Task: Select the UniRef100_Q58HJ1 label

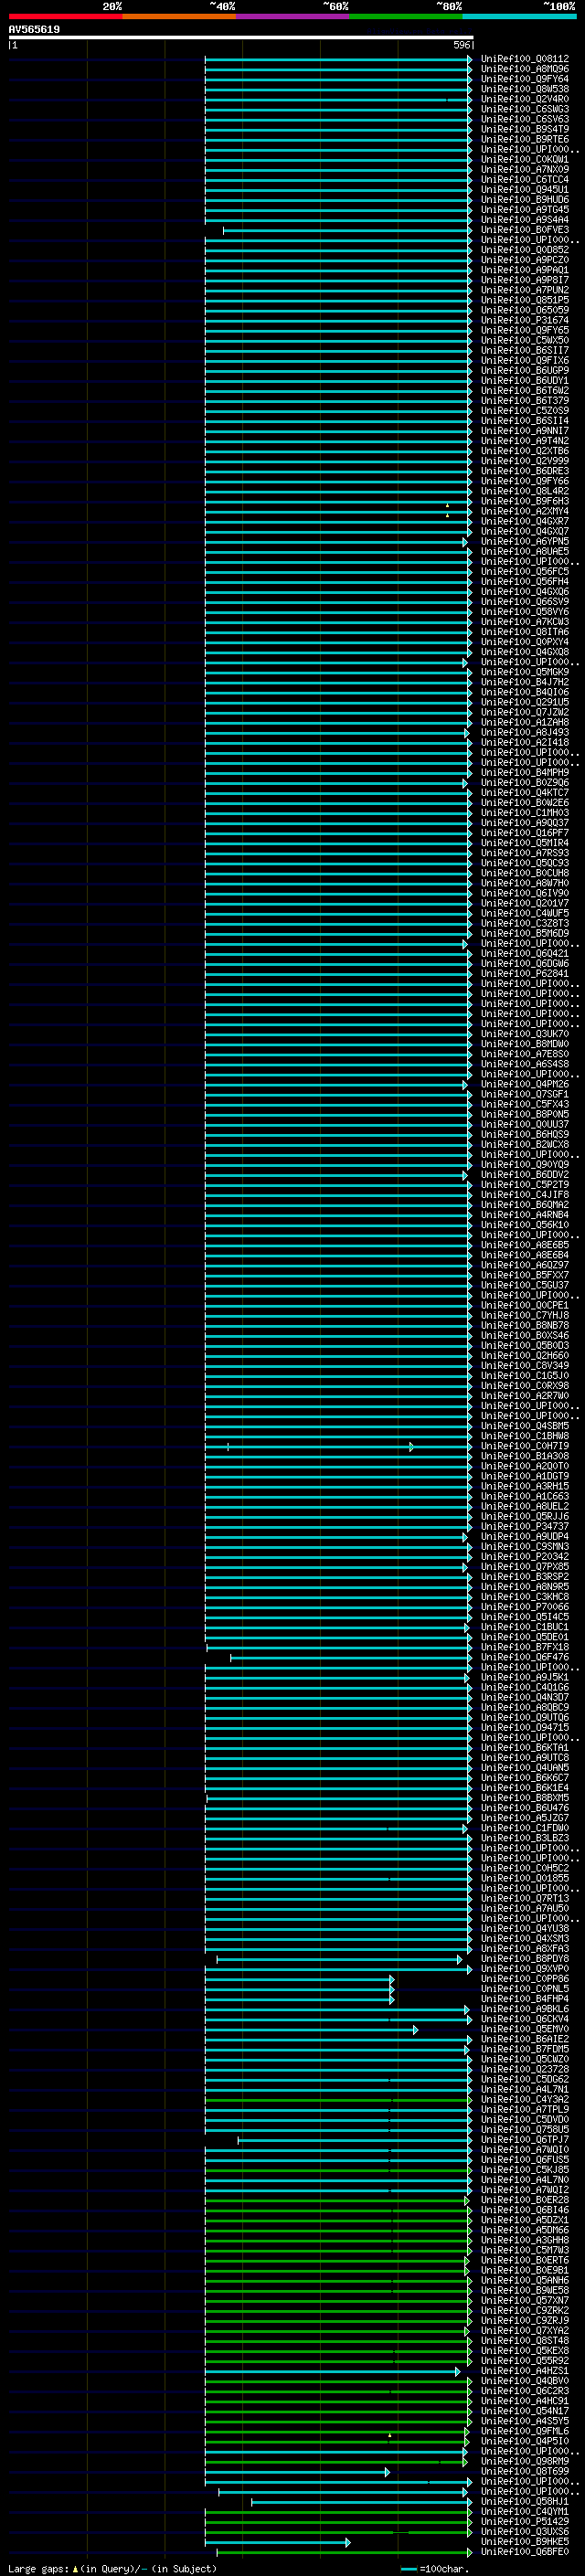Action: click(525, 2501)
